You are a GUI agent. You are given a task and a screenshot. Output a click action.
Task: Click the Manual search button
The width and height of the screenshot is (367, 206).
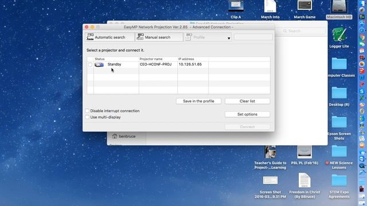tap(159, 37)
